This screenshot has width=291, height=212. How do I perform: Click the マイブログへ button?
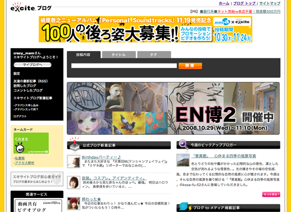coord(32,65)
